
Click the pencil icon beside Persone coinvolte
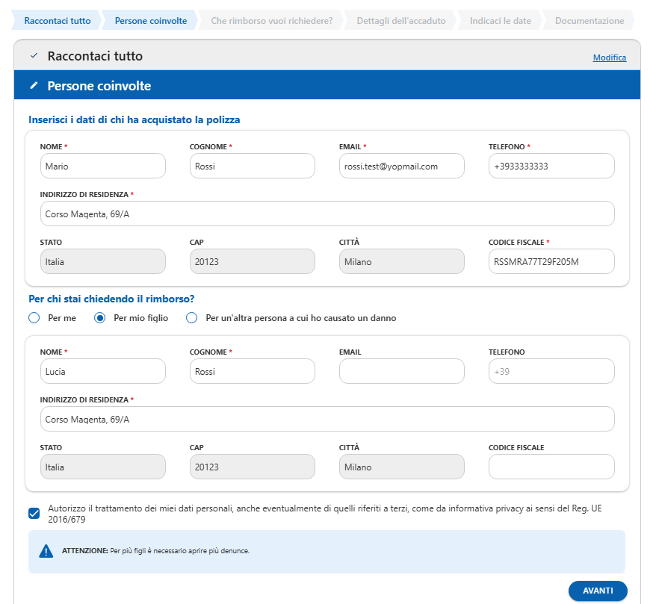click(34, 86)
